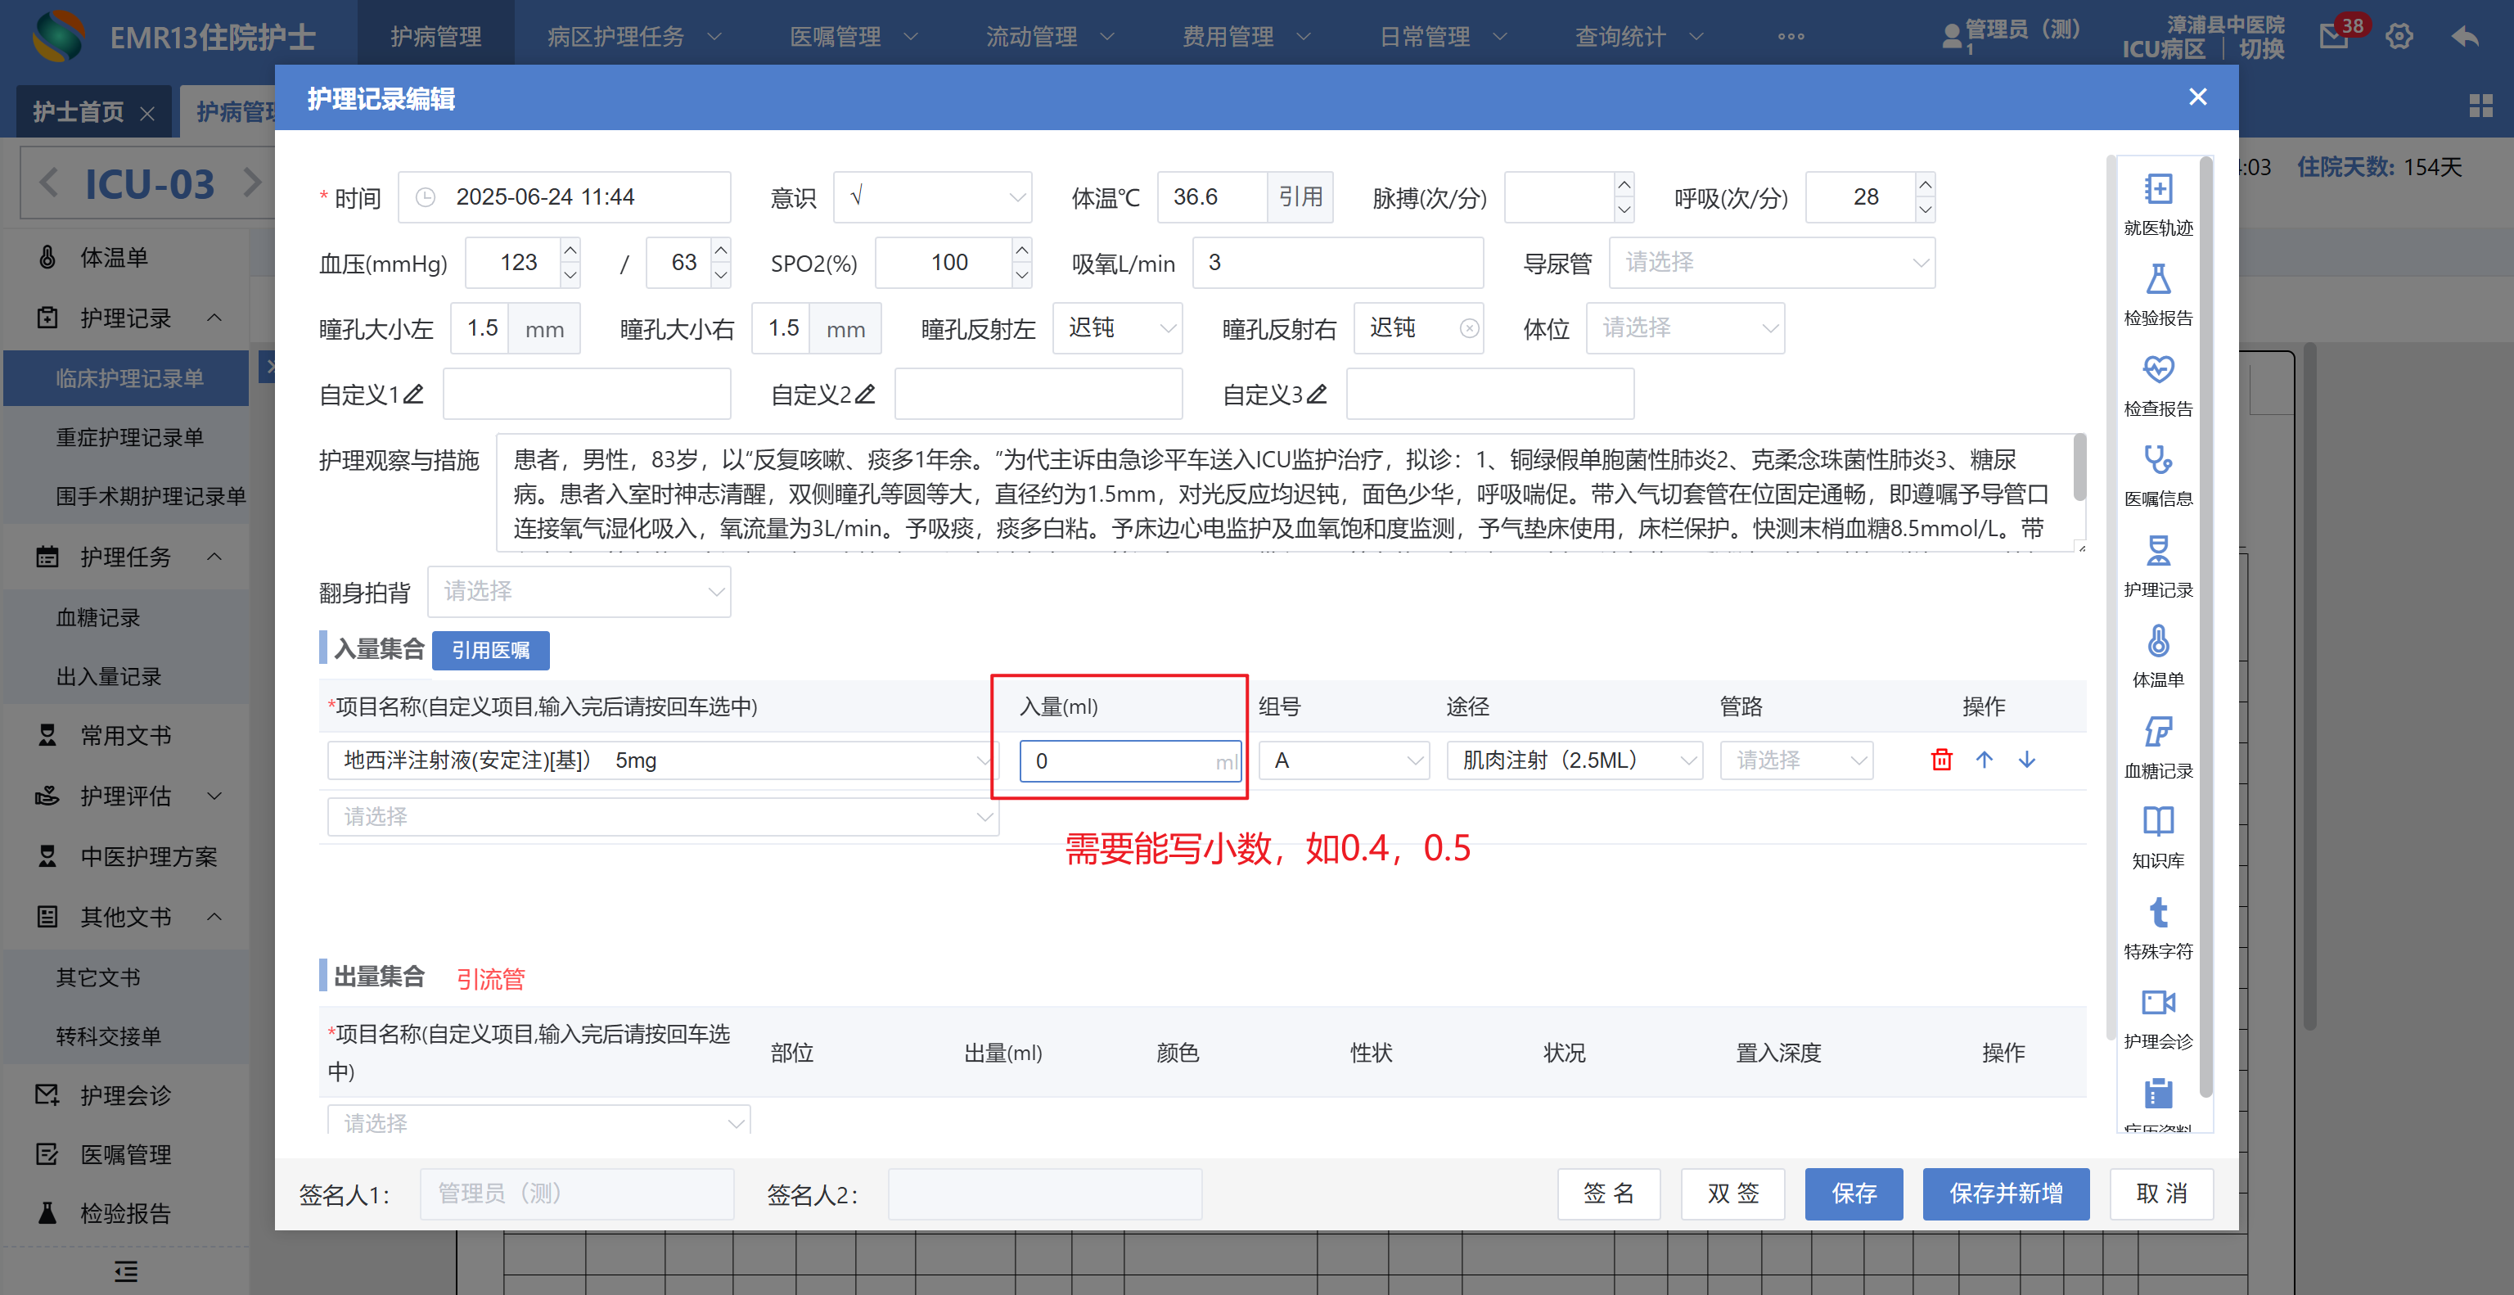Move intake row down with arrow icon
The image size is (2514, 1295).
pyautogui.click(x=2027, y=760)
